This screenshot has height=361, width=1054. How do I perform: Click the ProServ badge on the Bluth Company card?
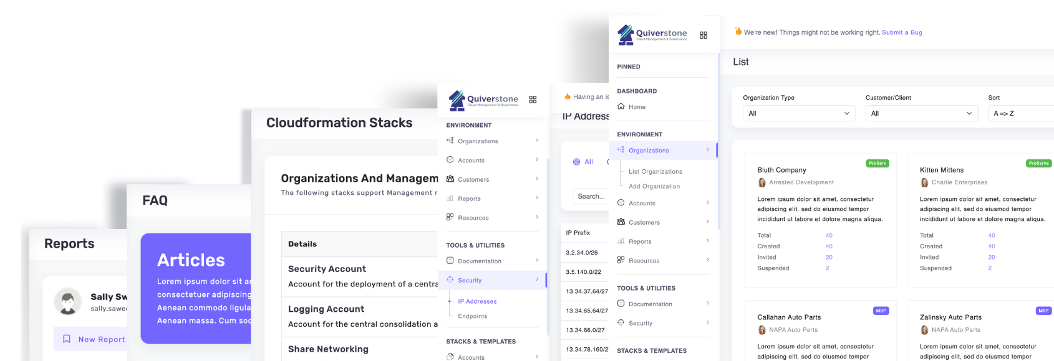(878, 163)
